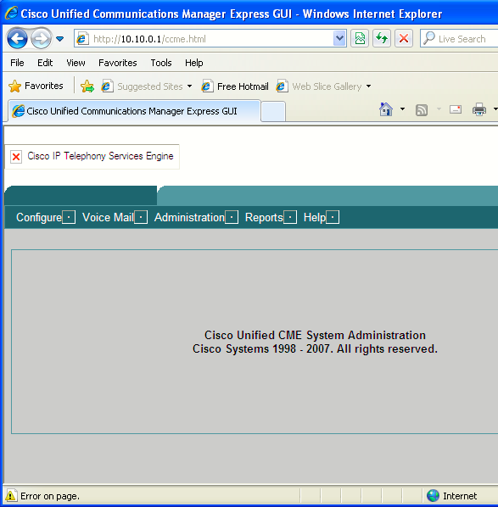Open the CME Help menu in teal bar
Screen dimensions: 498x507
tap(315, 217)
